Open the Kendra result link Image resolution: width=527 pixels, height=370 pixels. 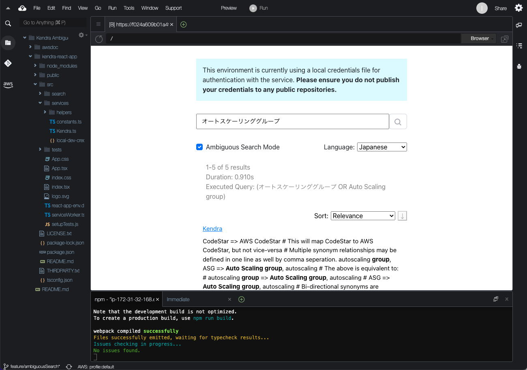point(212,229)
